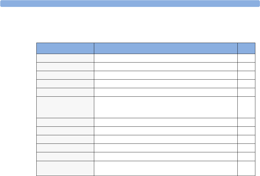
Task: Select the tenth body row's wide middle cell
Action: 166,148
